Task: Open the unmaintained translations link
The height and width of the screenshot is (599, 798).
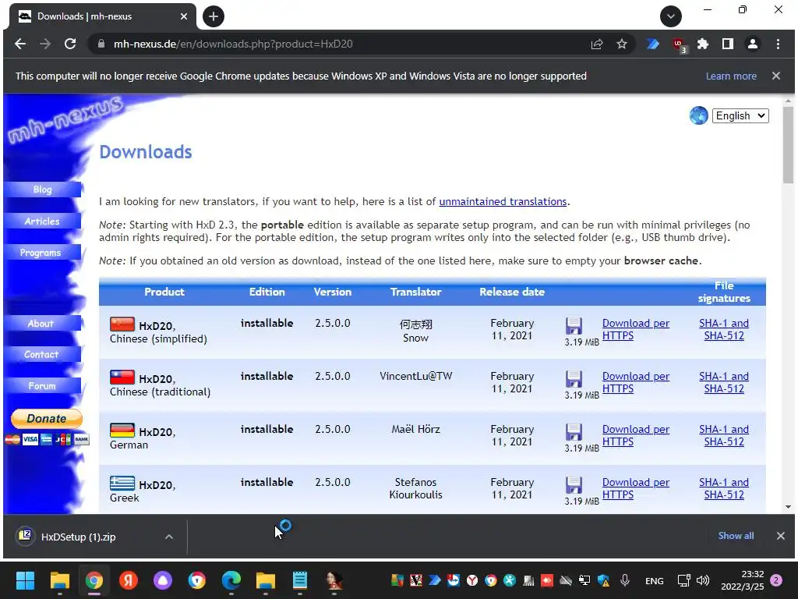Action: (503, 201)
